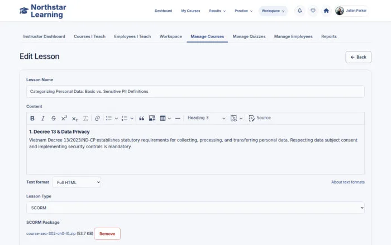Expand the code block language arrow

(x=241, y=119)
